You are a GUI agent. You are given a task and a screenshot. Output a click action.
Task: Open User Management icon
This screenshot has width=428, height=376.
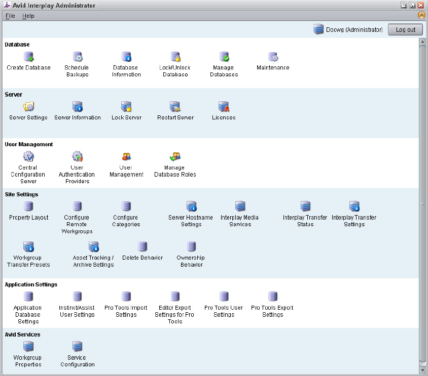coord(126,156)
